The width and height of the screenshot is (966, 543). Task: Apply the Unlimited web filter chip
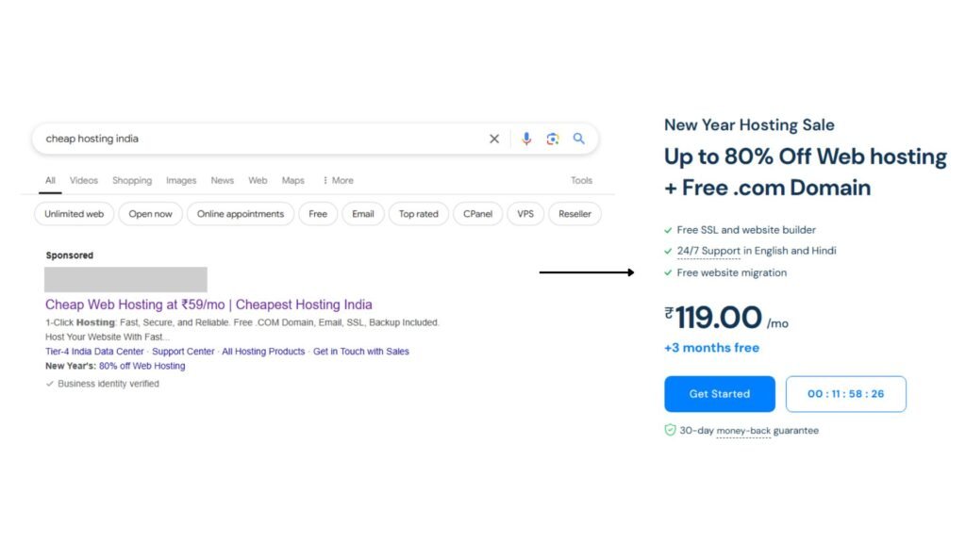[74, 214]
